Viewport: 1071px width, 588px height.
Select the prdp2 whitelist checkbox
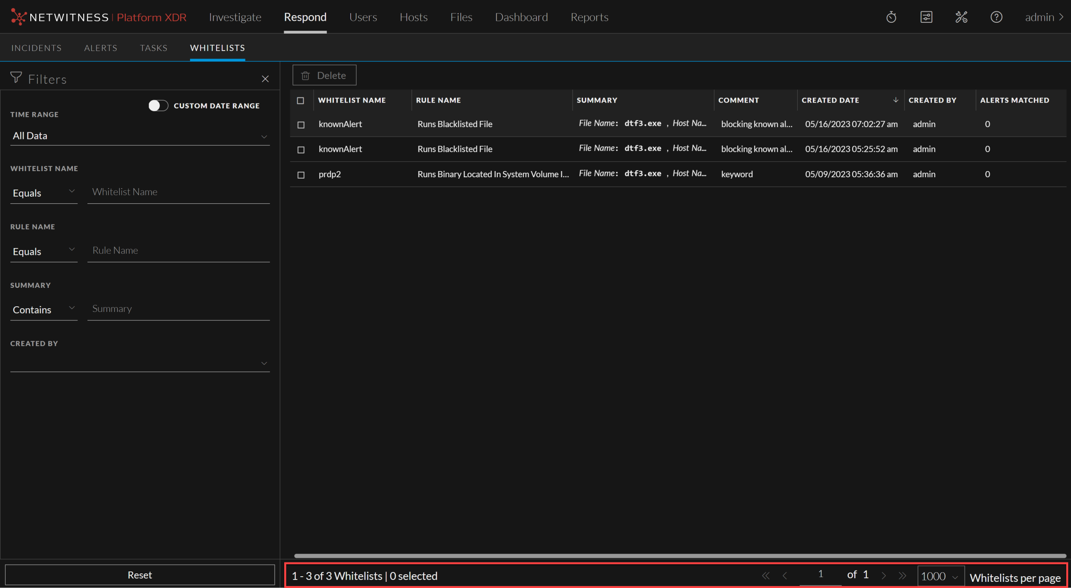(301, 175)
